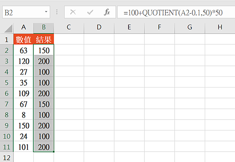Select row 9 header

7,126
